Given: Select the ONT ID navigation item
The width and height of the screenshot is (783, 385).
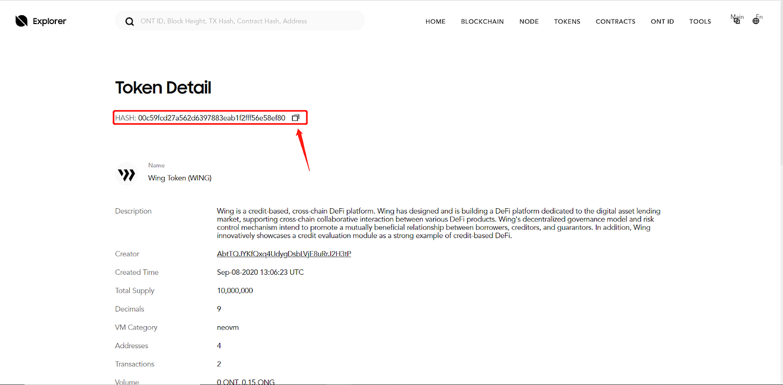Looking at the screenshot, I should (662, 21).
